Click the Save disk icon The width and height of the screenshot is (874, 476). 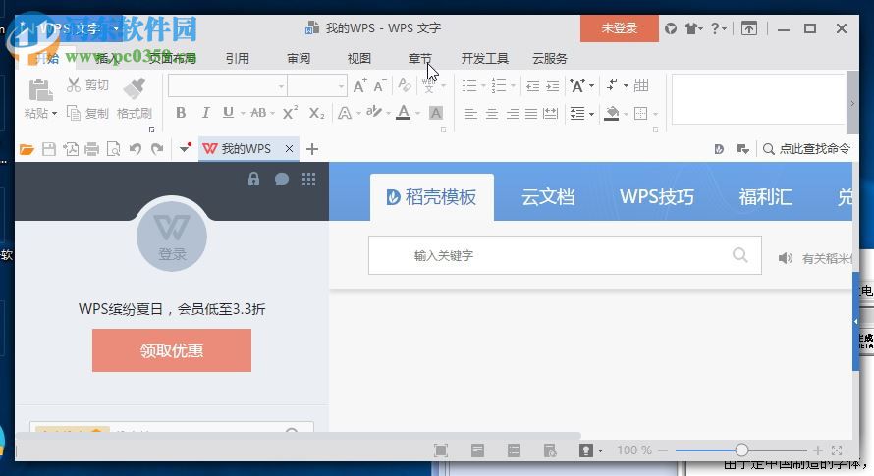[49, 149]
